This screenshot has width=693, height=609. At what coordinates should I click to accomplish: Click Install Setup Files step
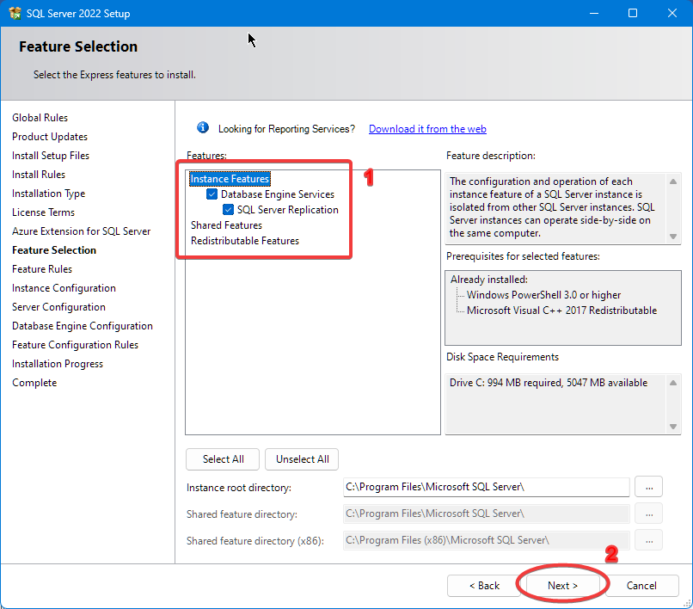tap(51, 156)
